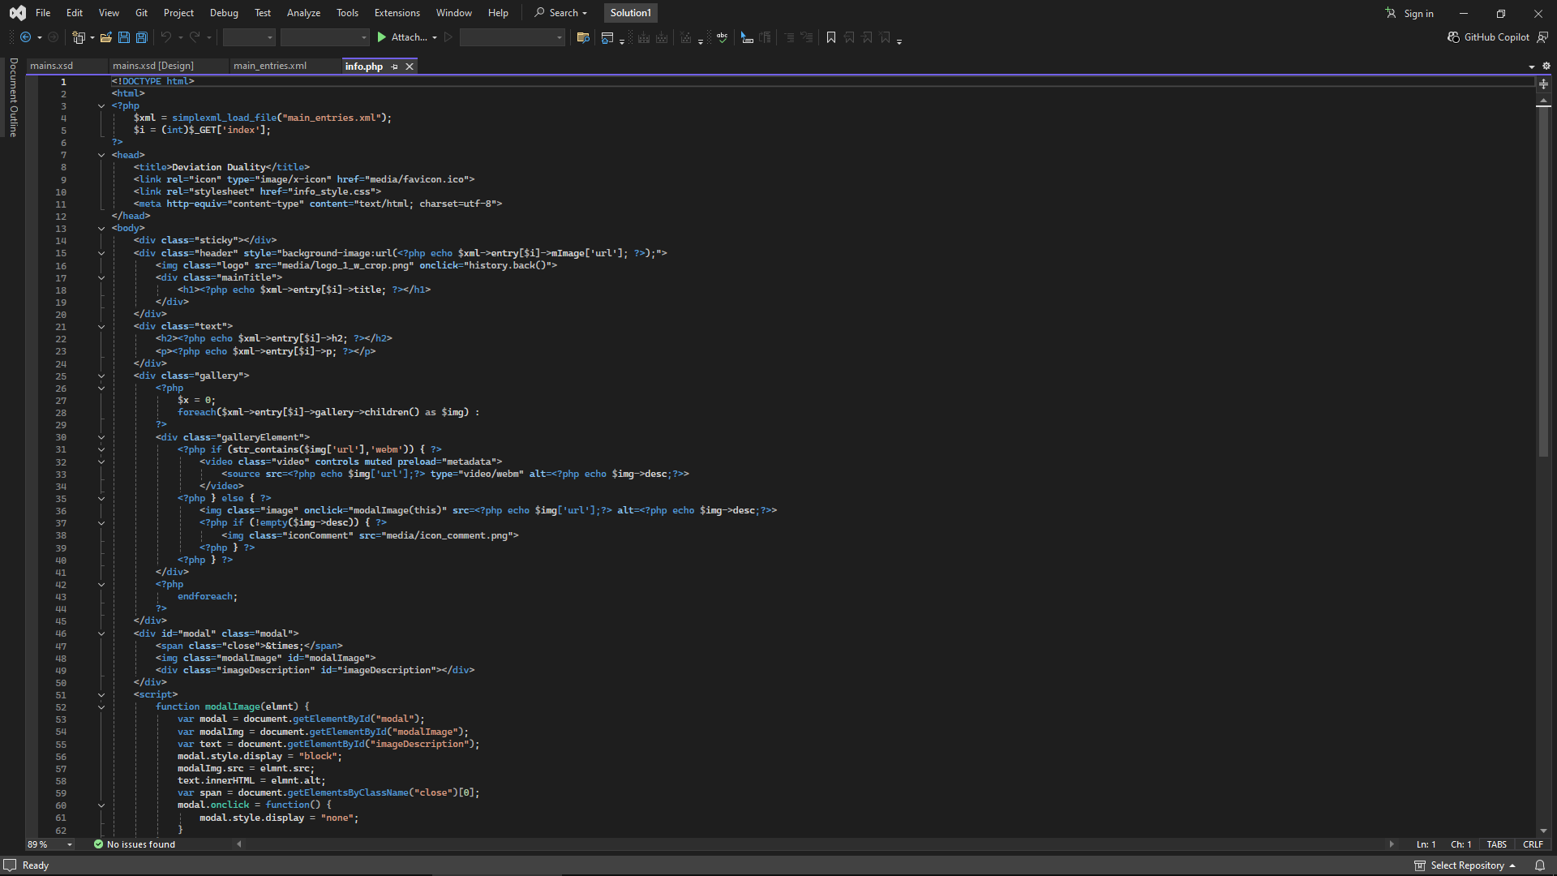Click the green Start/Attach play icon
This screenshot has height=876, width=1557.
pos(382,37)
